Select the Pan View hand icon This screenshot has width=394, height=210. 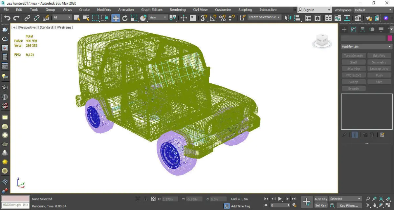[x=375, y=205]
